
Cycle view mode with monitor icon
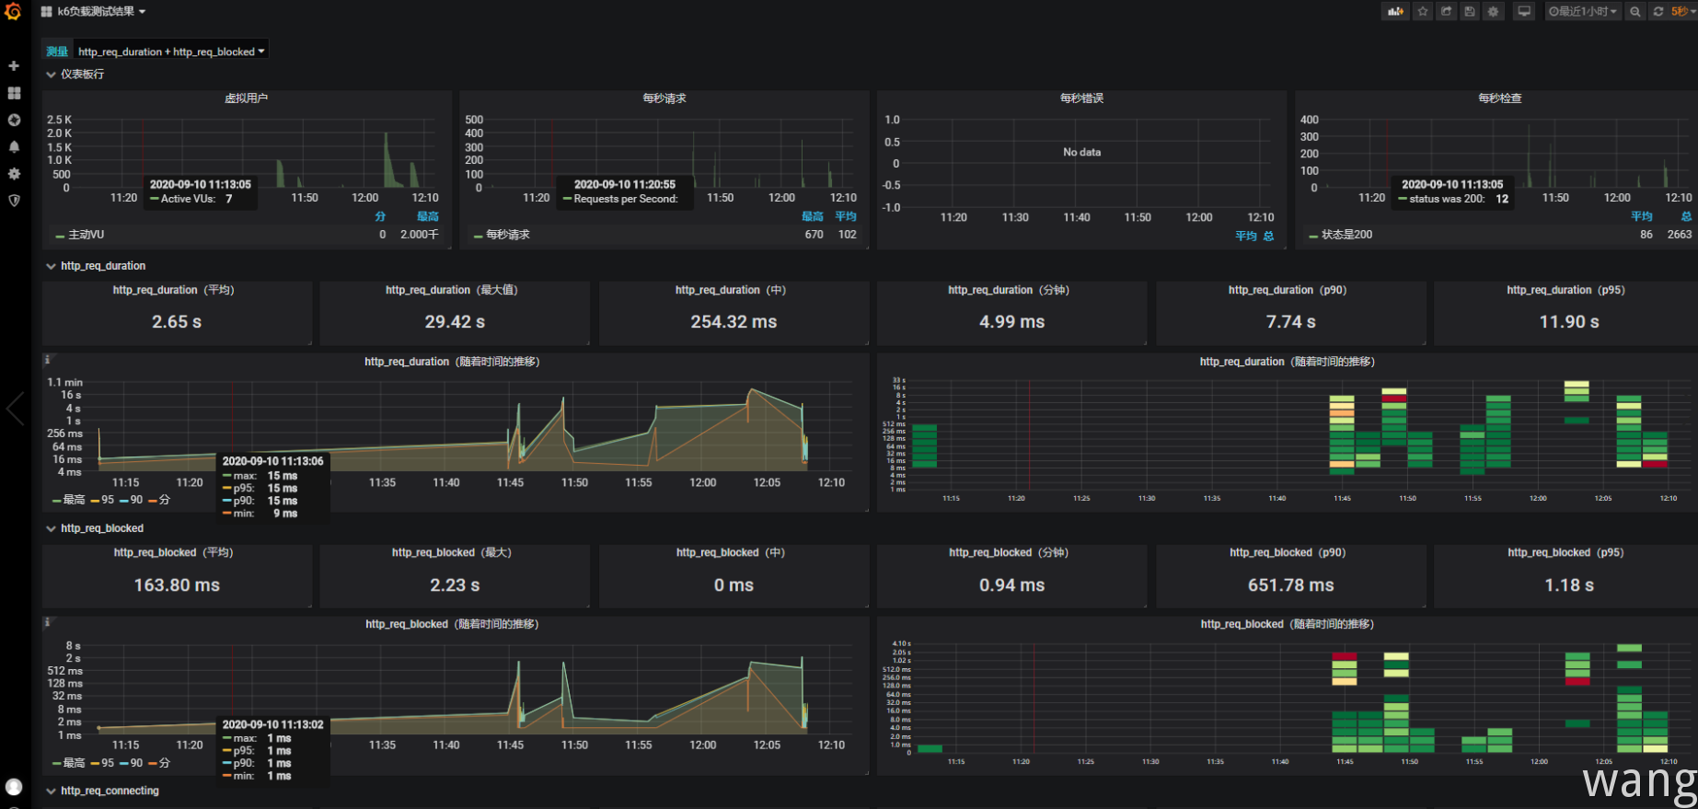[x=1524, y=12]
